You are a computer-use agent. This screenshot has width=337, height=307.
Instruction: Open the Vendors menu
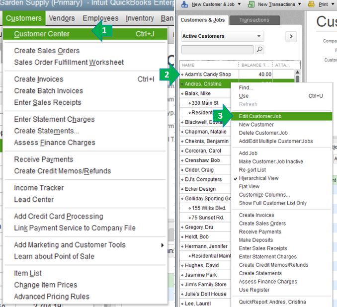[x=62, y=18]
